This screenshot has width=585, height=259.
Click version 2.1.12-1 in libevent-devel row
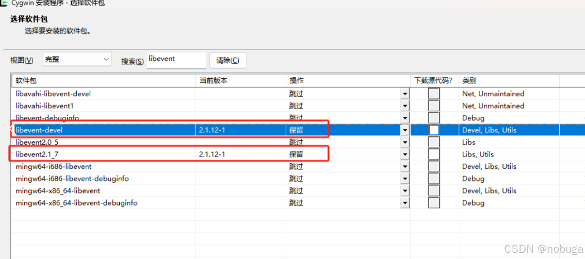coord(212,130)
